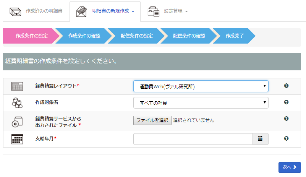Image resolution: width=306 pixels, height=177 pixels.
Task: Expand the 作成対象者 dropdown showing すべての社員
Action: [x=201, y=103]
